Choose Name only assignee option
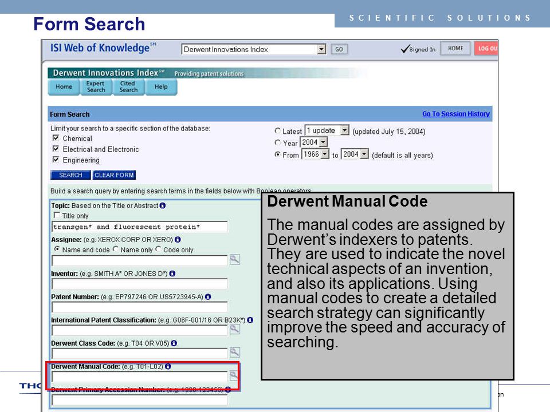This screenshot has height=412, width=550. (115, 249)
